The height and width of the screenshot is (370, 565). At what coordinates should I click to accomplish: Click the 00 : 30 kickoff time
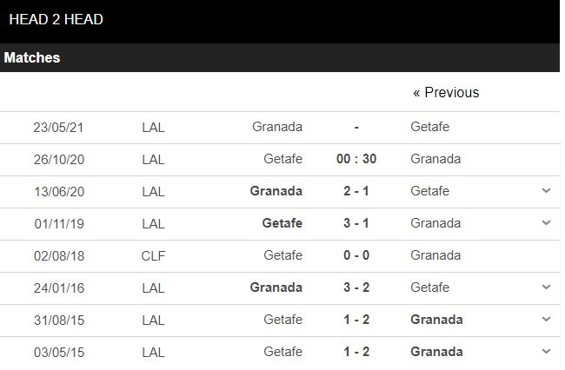356,159
